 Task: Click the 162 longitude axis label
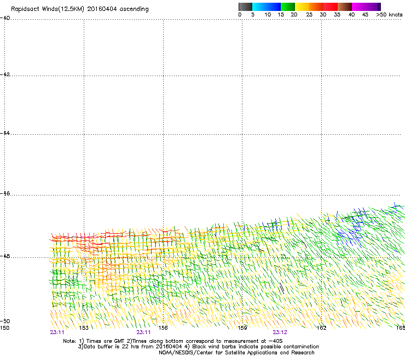click(x=322, y=328)
